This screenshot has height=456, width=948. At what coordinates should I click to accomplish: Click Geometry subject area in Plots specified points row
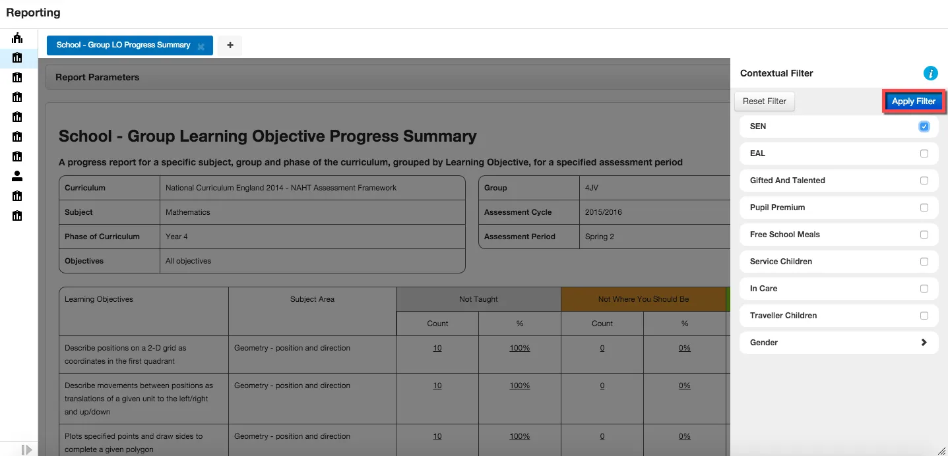[x=292, y=436]
